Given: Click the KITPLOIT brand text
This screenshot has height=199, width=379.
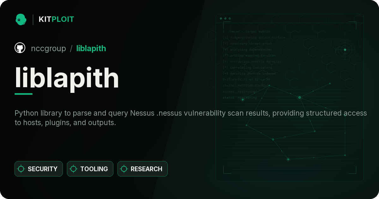Looking at the screenshot, I should [x=56, y=19].
